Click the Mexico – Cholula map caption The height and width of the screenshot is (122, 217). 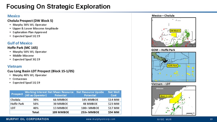coord(163,16)
